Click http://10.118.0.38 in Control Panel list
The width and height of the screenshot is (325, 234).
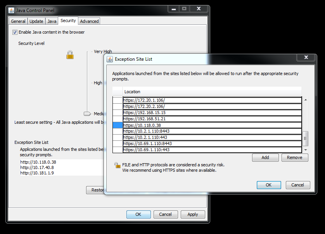[x=38, y=162]
